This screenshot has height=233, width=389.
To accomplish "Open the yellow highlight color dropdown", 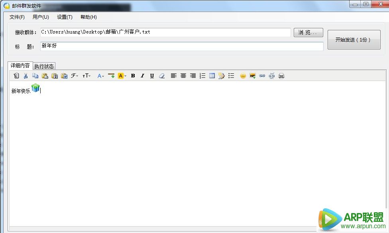I will coord(122,76).
